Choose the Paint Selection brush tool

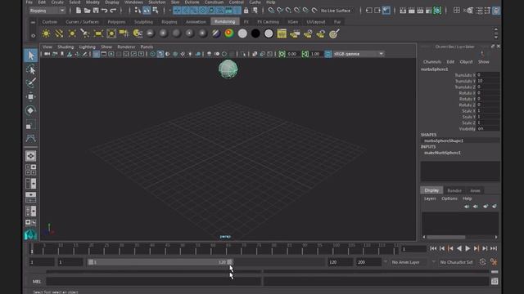coord(30,82)
